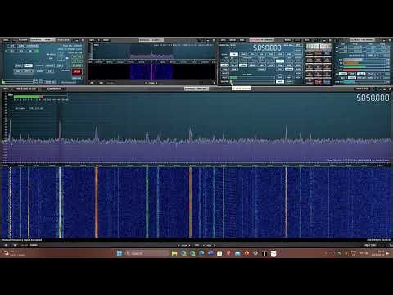Open the gear Settings icon in taskbar
Screen dimensions: 393x295
pyautogui.click(x=255, y=253)
